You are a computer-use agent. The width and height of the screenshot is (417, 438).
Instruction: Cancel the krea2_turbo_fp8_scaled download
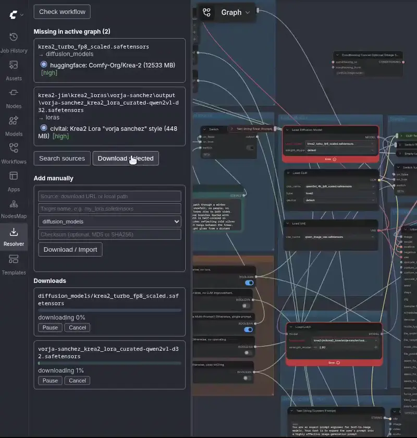[77, 327]
